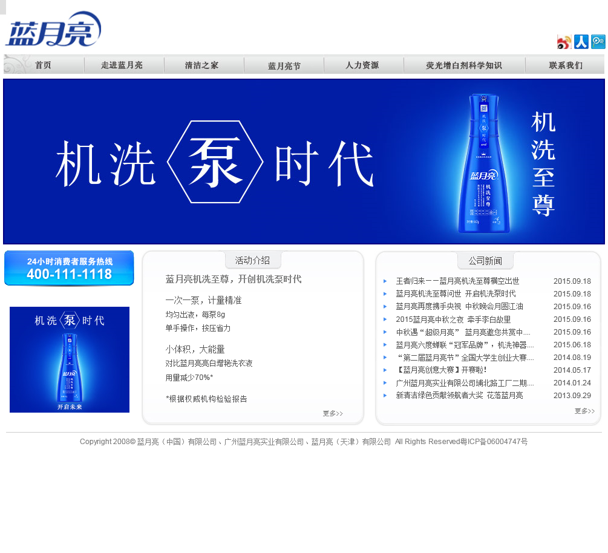Viewport: 608px width, 553px height.
Task: Click the 400-111-1118 service hotline banner
Action: pos(69,268)
